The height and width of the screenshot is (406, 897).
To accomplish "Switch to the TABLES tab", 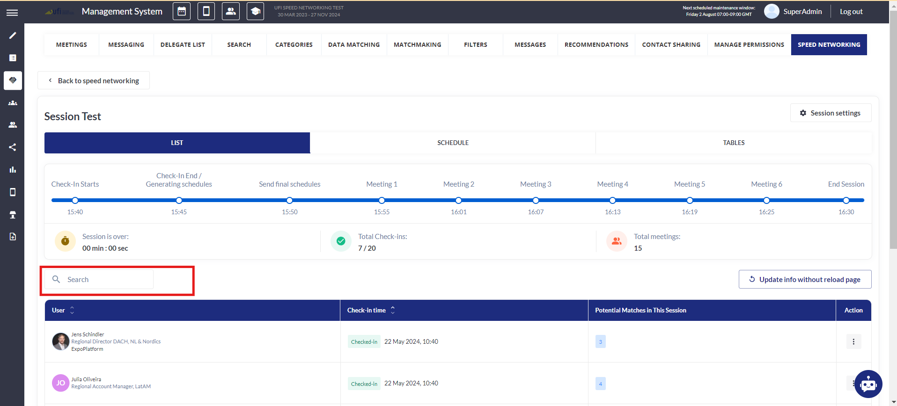I will click(733, 143).
